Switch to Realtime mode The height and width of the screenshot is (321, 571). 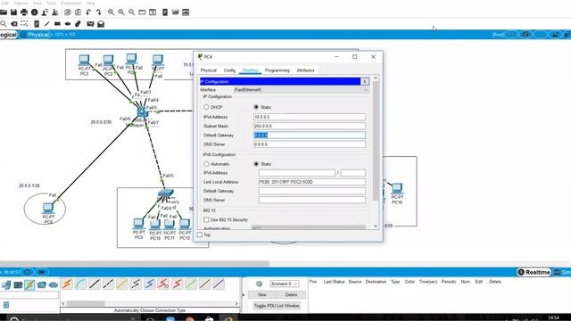tap(534, 272)
